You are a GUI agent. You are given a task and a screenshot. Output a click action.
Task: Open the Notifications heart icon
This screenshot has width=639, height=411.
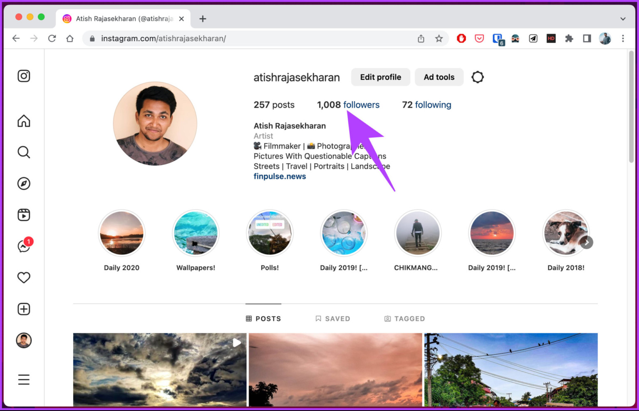coord(24,277)
